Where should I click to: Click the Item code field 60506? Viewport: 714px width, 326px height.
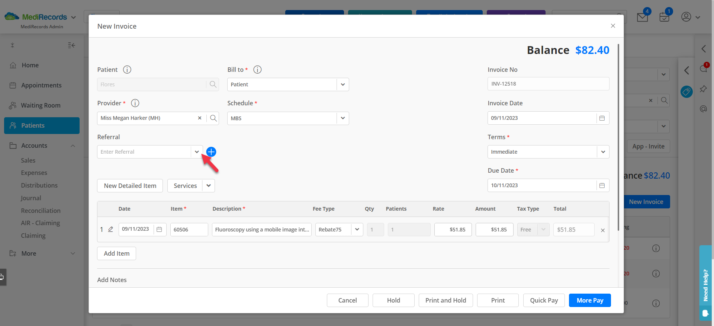pyautogui.click(x=189, y=230)
